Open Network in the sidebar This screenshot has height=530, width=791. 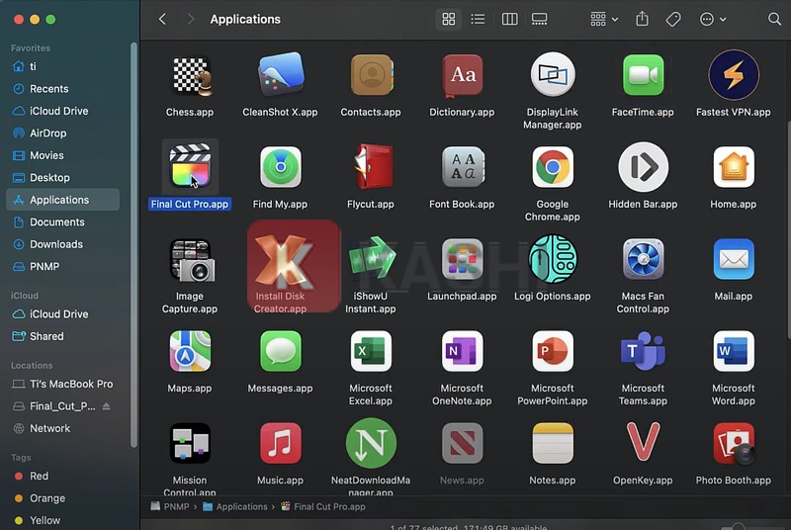pyautogui.click(x=62, y=428)
